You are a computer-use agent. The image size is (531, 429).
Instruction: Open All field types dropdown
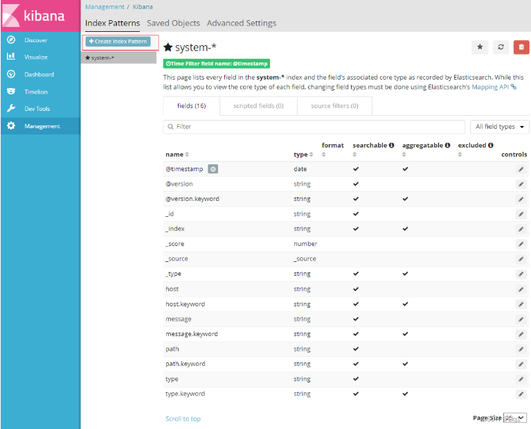tap(500, 127)
